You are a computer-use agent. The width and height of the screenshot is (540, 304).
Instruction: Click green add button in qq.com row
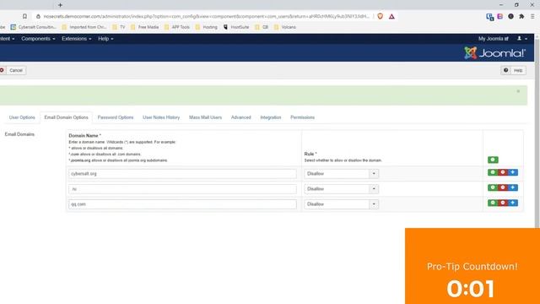pyautogui.click(x=493, y=203)
